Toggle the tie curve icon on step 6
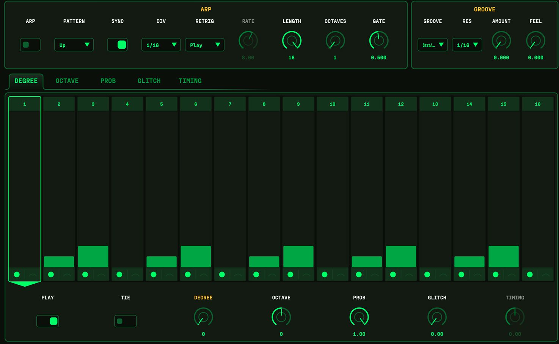 204,275
